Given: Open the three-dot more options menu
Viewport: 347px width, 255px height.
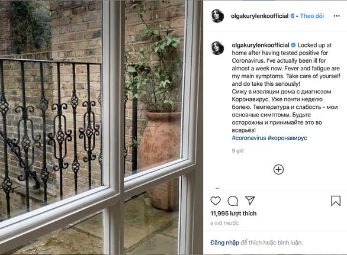Looking at the screenshot, I should coord(336,16).
